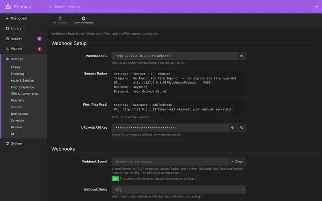
Task: Click the Webhook URL text field
Action: [x=175, y=56]
